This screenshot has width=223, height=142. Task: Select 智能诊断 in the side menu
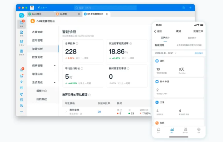[x=43, y=49]
